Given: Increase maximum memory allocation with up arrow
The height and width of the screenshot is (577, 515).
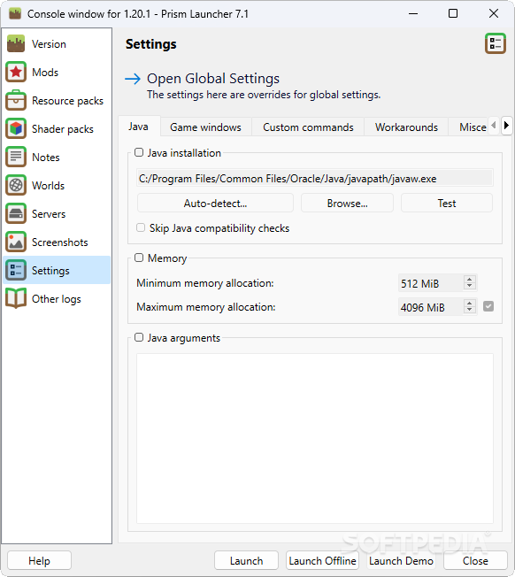Looking at the screenshot, I should pyautogui.click(x=469, y=304).
